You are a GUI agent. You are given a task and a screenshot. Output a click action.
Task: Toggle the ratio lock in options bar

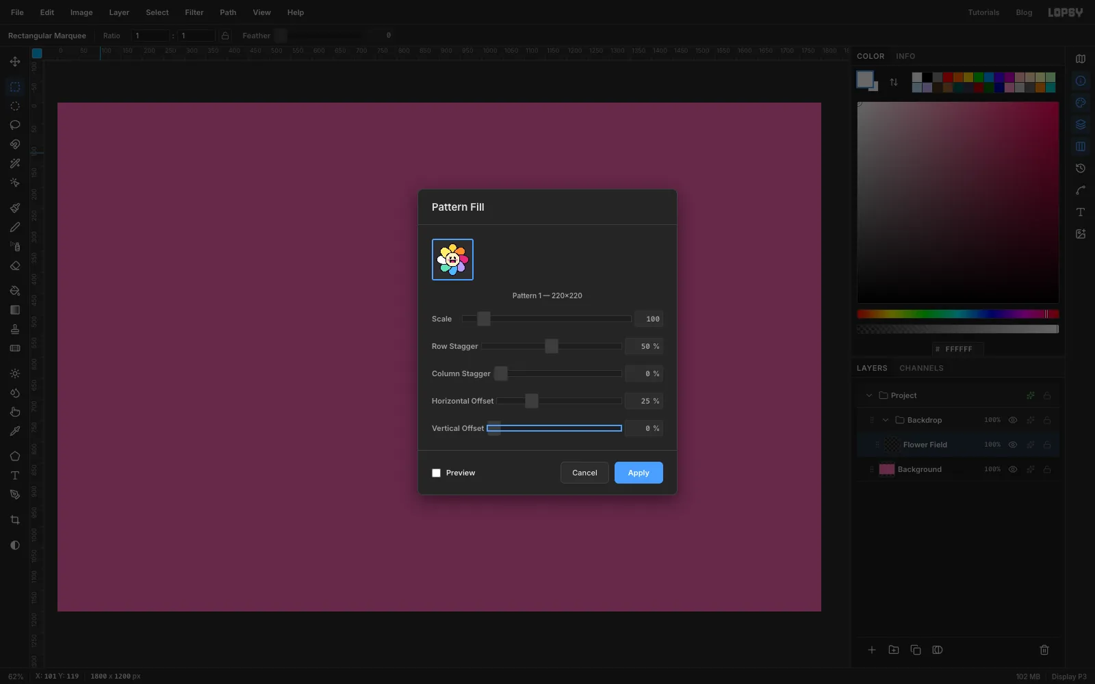point(225,36)
